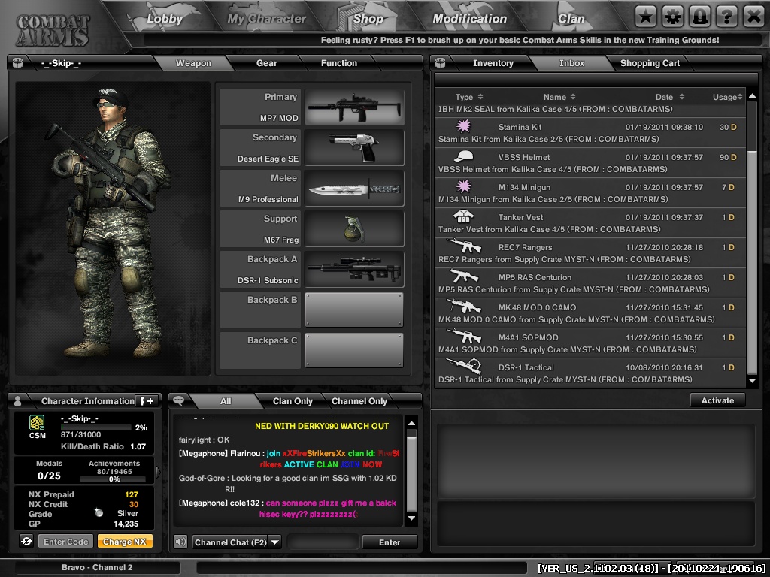Open character details with the info plus icon
The image size is (770, 577).
click(147, 401)
